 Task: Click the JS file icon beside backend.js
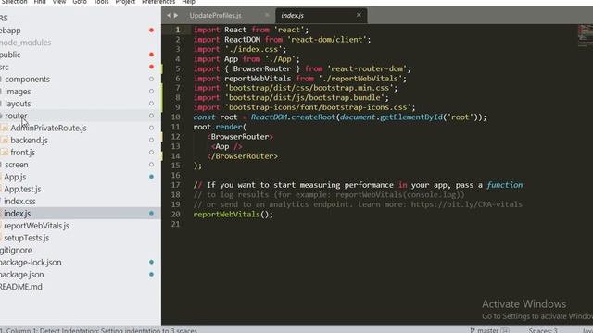click(x=4, y=140)
